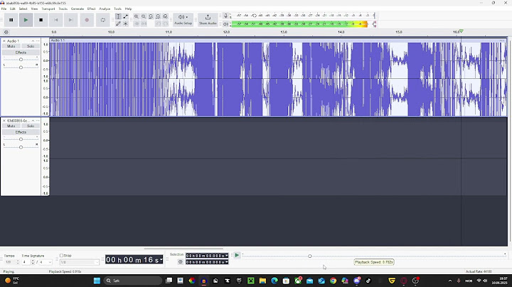Skip to end of project
The height and width of the screenshot is (287, 512).
click(70, 20)
